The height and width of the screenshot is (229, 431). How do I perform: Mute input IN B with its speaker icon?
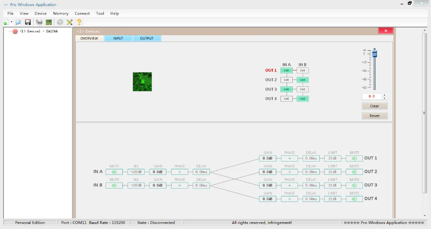pos(114,186)
